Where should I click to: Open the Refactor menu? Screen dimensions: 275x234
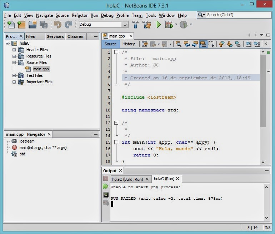79,15
